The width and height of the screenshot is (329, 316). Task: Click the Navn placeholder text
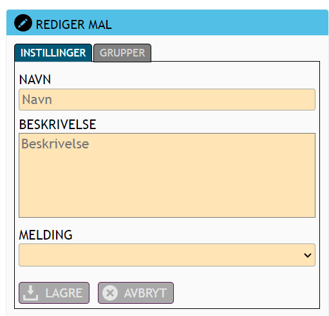pos(37,100)
